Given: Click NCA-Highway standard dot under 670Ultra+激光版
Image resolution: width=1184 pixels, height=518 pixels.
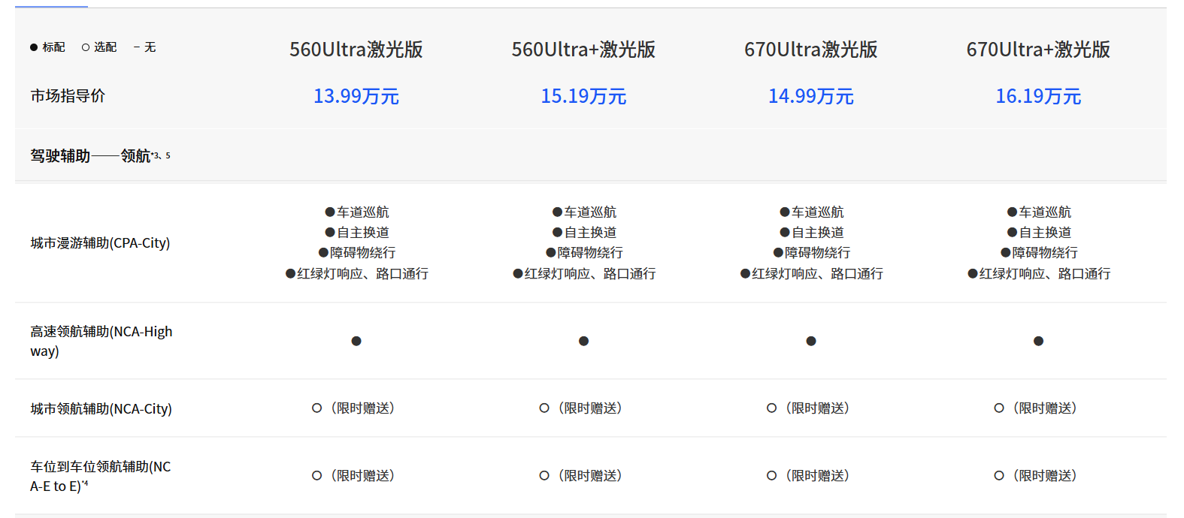Looking at the screenshot, I should 1038,341.
